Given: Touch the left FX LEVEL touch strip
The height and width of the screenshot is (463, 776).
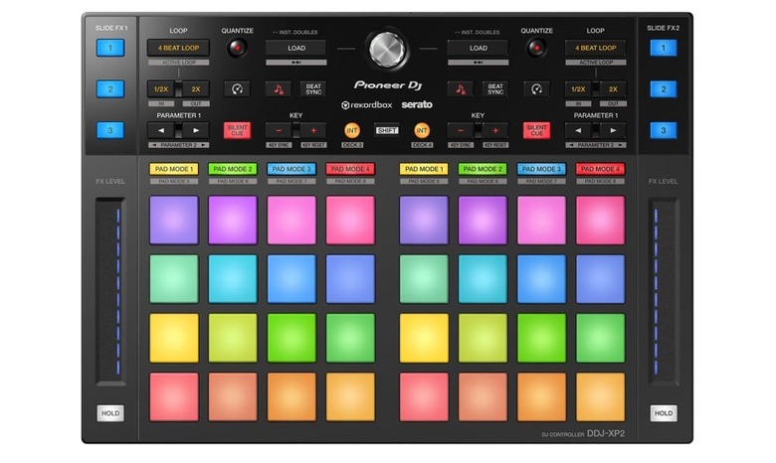Looking at the screenshot, I should coord(110,290).
